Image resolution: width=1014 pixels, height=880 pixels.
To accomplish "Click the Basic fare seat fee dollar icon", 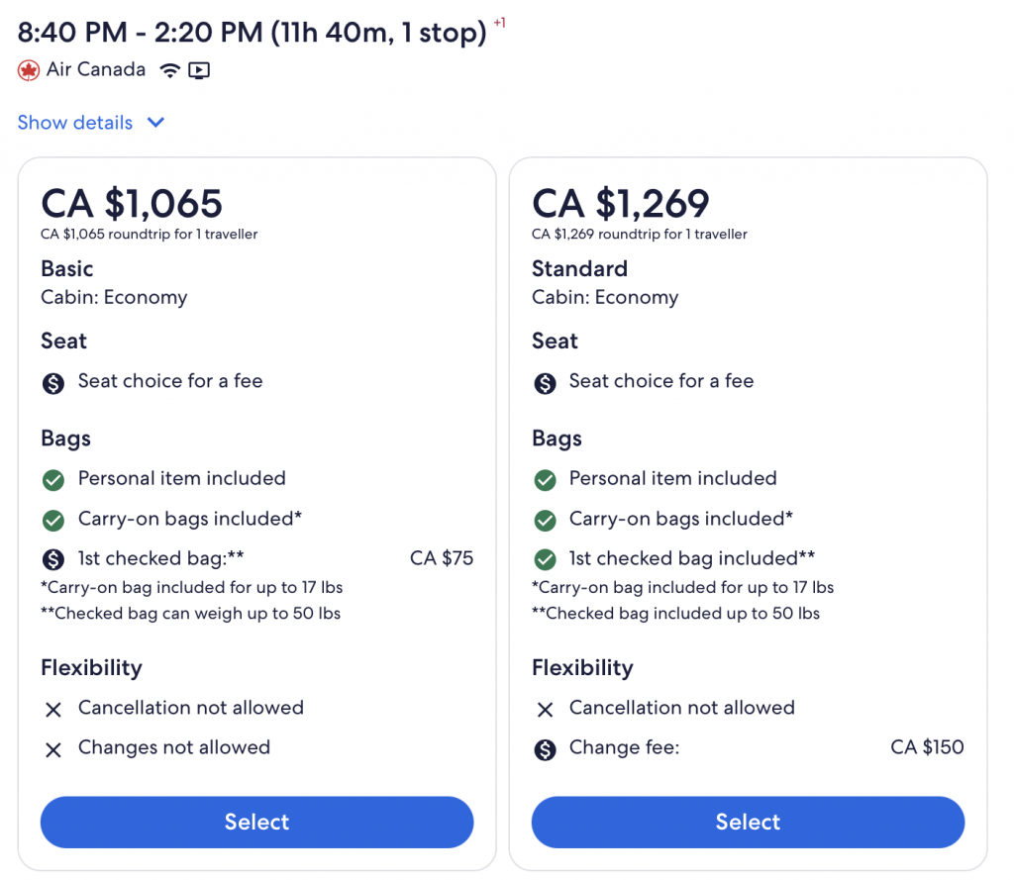I will (53, 383).
